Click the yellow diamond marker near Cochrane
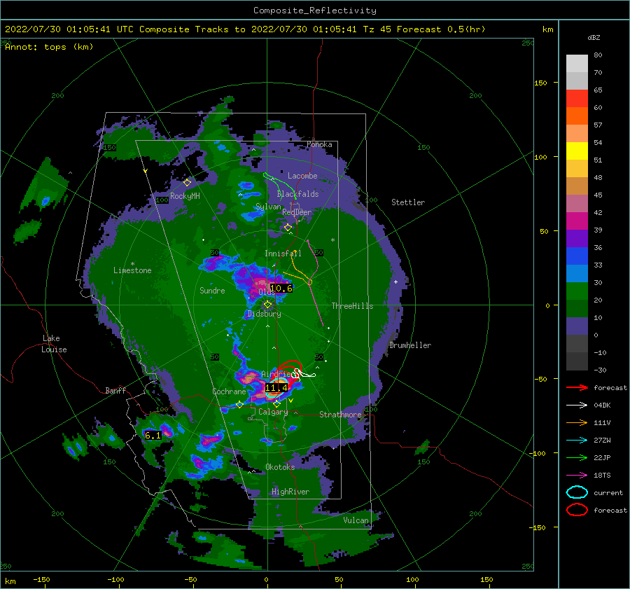Image resolution: width=630 pixels, height=589 pixels. pos(239,404)
